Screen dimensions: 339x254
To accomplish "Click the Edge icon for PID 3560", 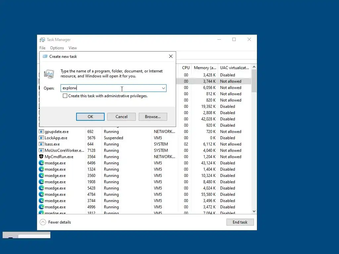I will 41,175.
